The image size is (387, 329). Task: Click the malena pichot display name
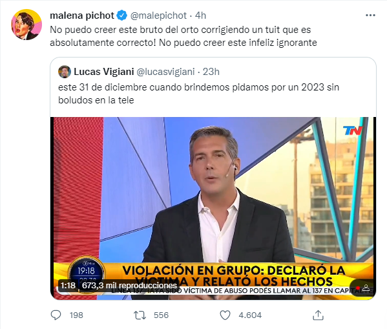coord(82,16)
